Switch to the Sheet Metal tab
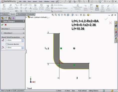 [22, 14]
